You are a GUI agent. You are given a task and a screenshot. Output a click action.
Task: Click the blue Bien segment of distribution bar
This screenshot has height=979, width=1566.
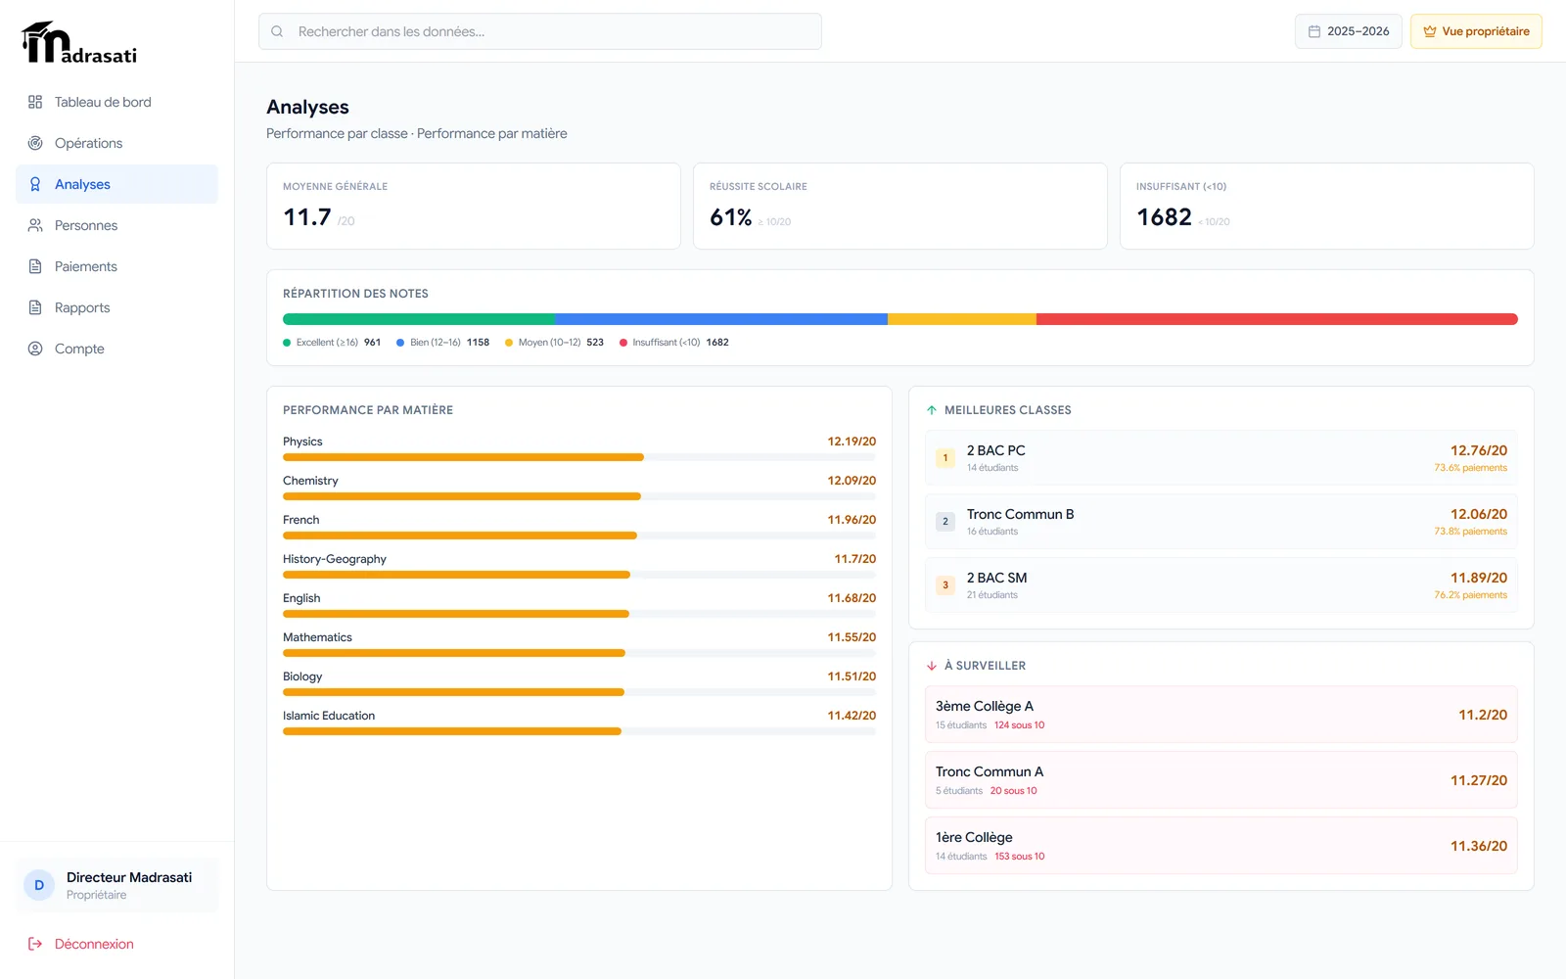[x=721, y=319]
